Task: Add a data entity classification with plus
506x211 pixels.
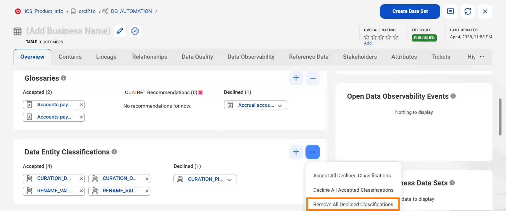Action: [296, 152]
